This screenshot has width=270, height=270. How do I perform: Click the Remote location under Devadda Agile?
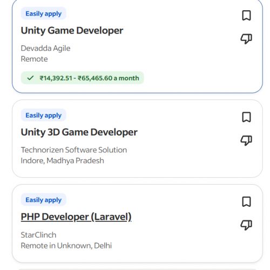coord(34,59)
